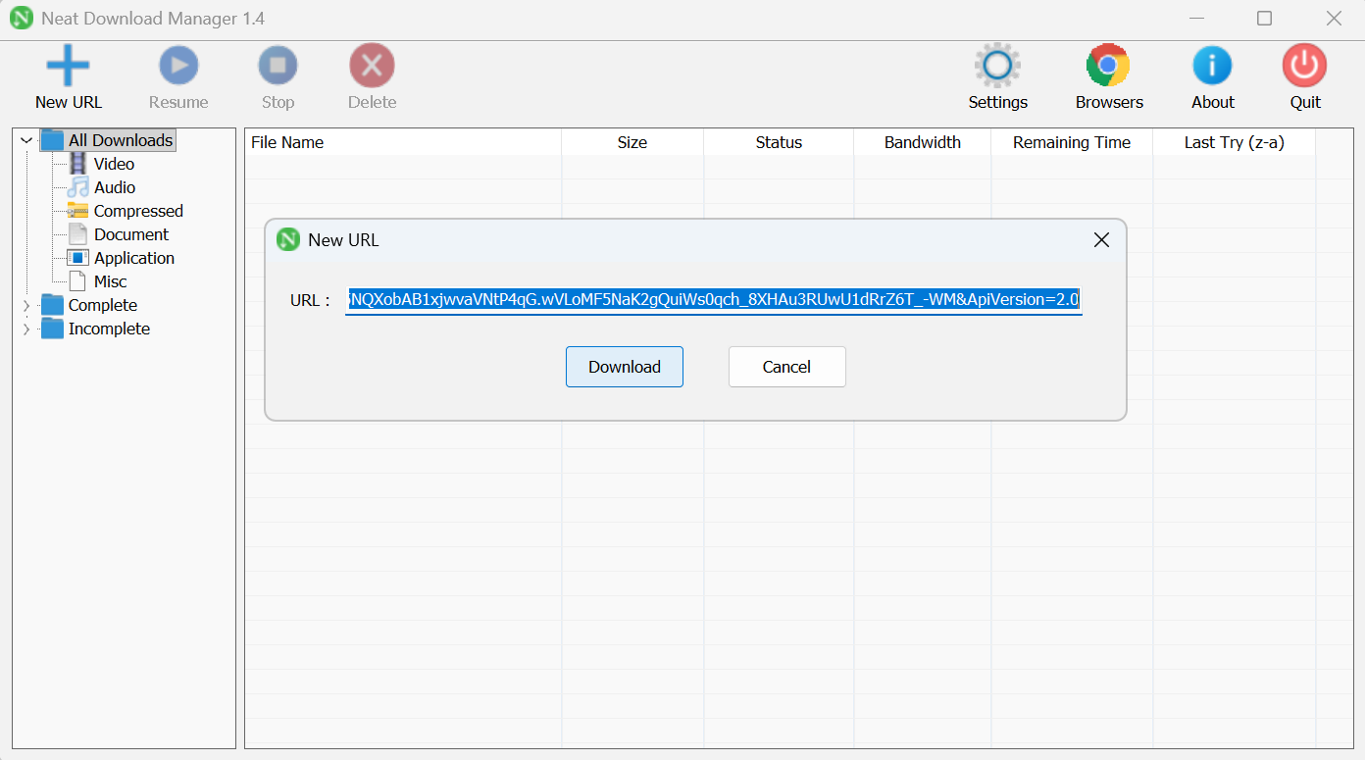Click the About info icon

[x=1212, y=67]
